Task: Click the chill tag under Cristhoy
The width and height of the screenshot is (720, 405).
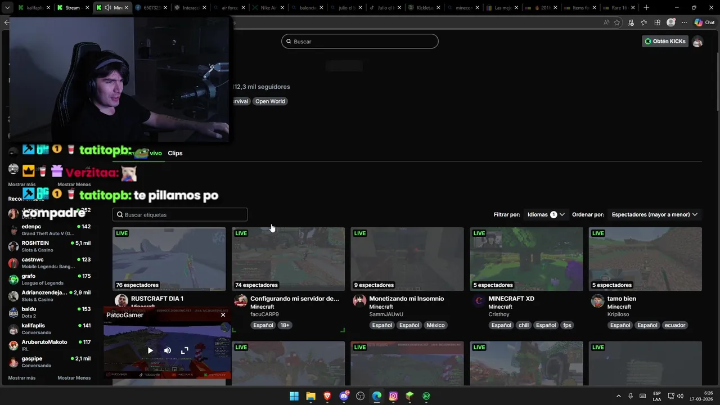Action: [524, 325]
